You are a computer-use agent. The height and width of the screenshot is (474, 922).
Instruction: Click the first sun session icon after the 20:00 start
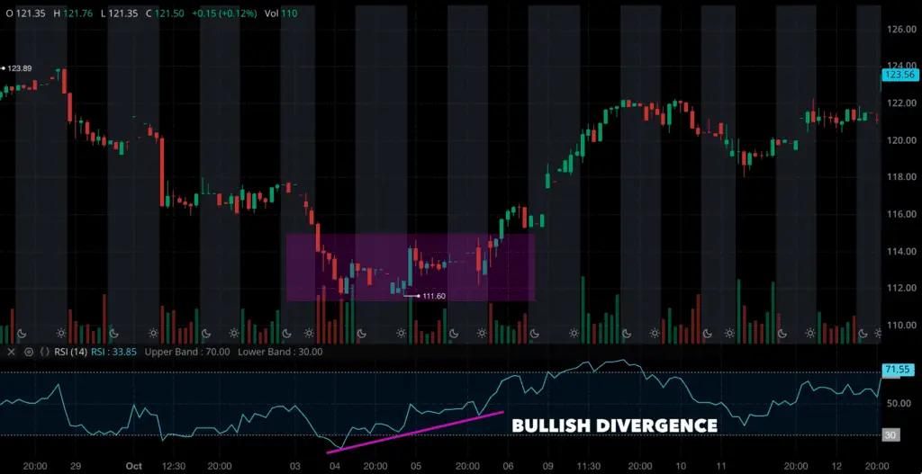pyautogui.click(x=61, y=334)
